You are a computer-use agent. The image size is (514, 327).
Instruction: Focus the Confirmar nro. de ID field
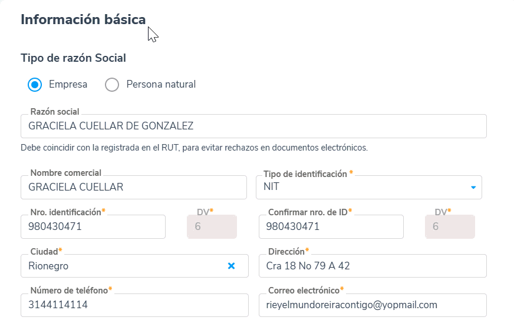point(331,226)
